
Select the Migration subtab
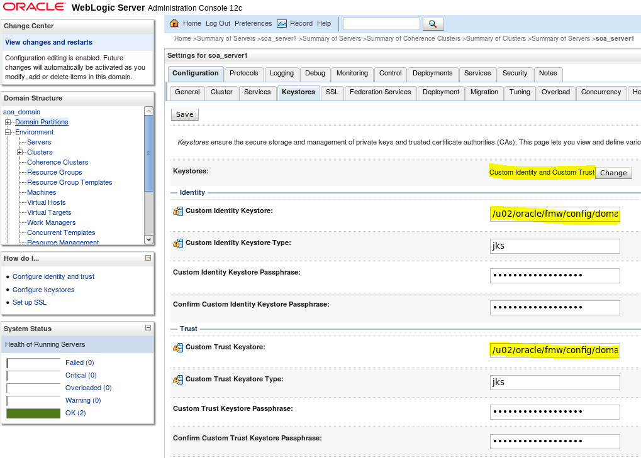pyautogui.click(x=484, y=92)
